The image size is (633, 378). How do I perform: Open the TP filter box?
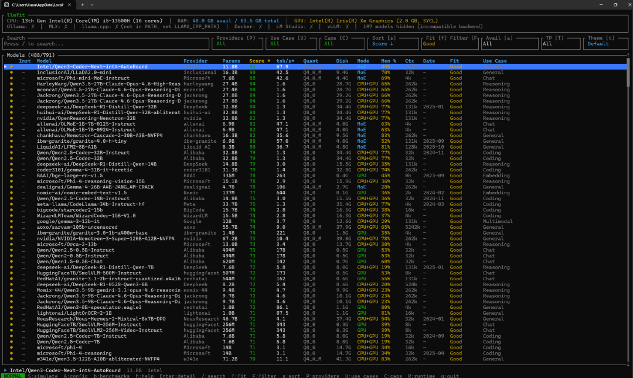[560, 43]
